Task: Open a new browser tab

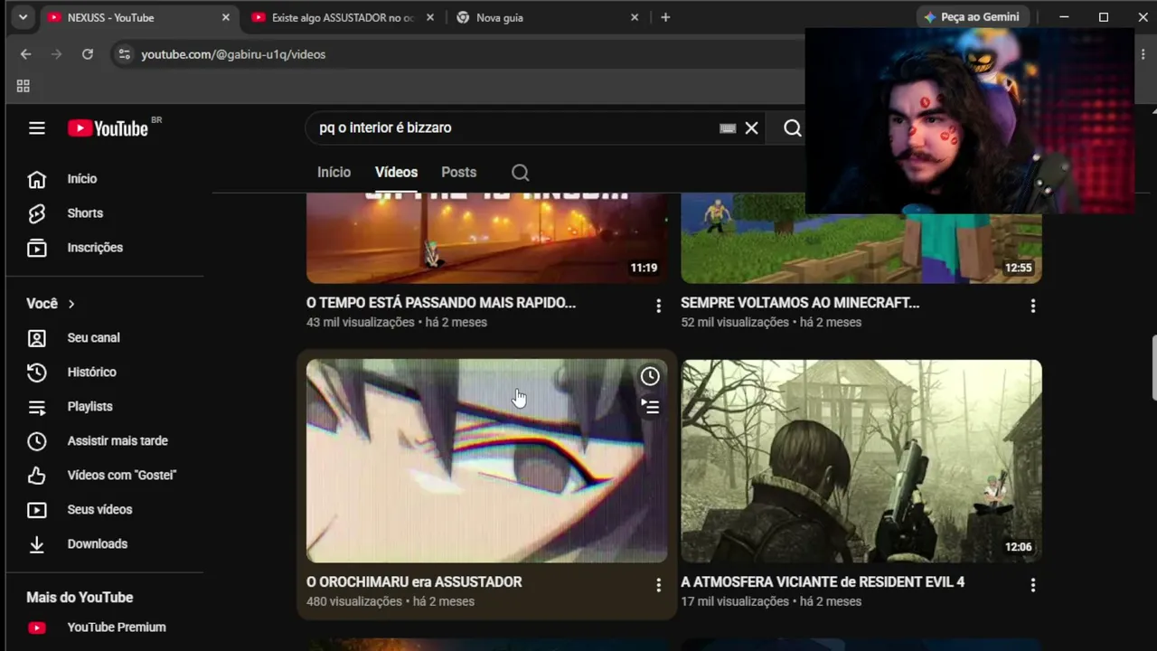Action: (665, 17)
